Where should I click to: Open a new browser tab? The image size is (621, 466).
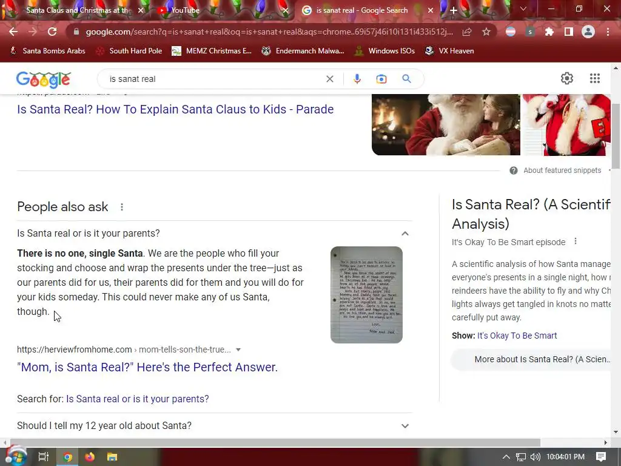pyautogui.click(x=454, y=10)
